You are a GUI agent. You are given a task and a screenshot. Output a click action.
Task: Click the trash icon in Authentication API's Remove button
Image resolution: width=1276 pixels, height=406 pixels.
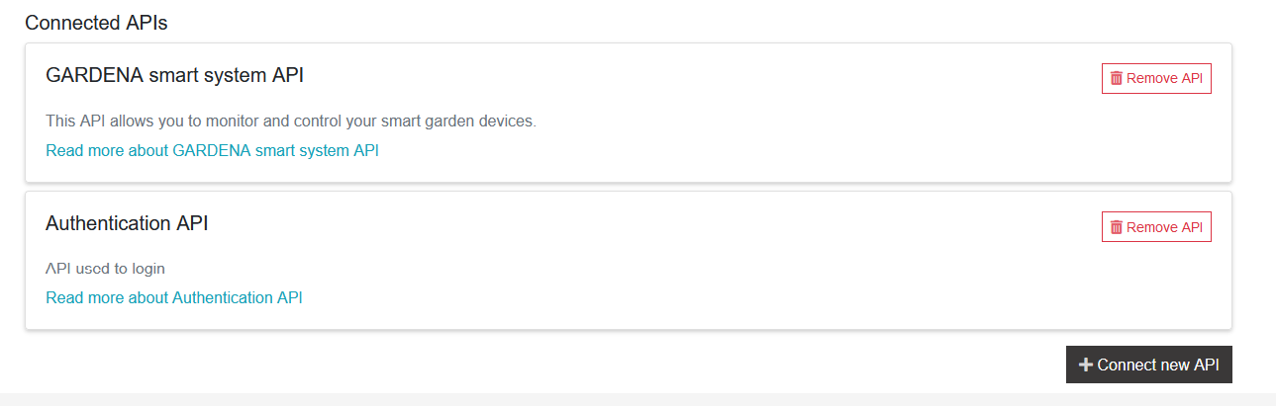(x=1117, y=227)
